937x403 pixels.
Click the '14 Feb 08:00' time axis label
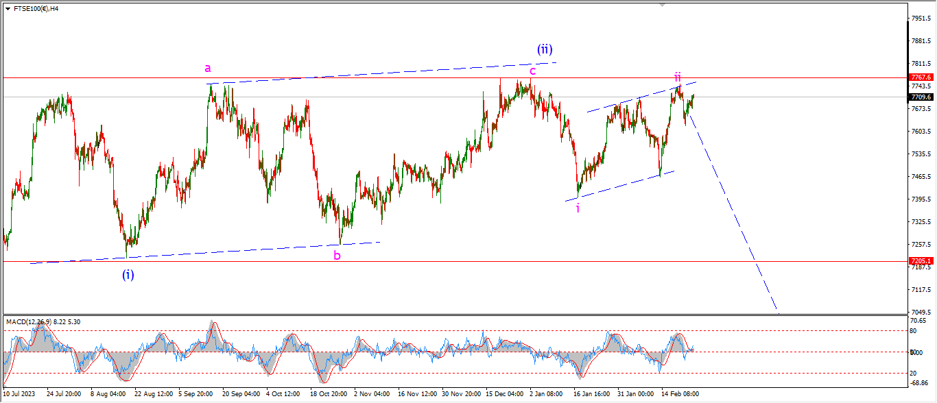(x=678, y=394)
